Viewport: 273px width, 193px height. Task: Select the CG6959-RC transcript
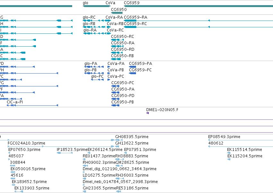[198, 27]
